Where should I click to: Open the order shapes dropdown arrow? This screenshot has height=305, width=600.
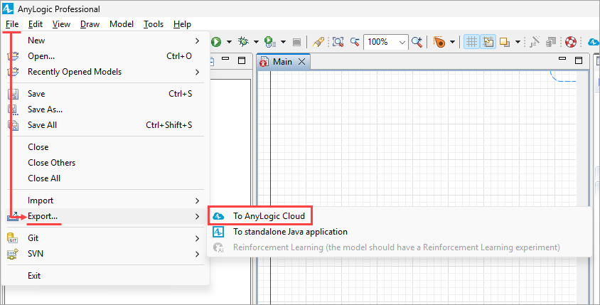click(518, 42)
